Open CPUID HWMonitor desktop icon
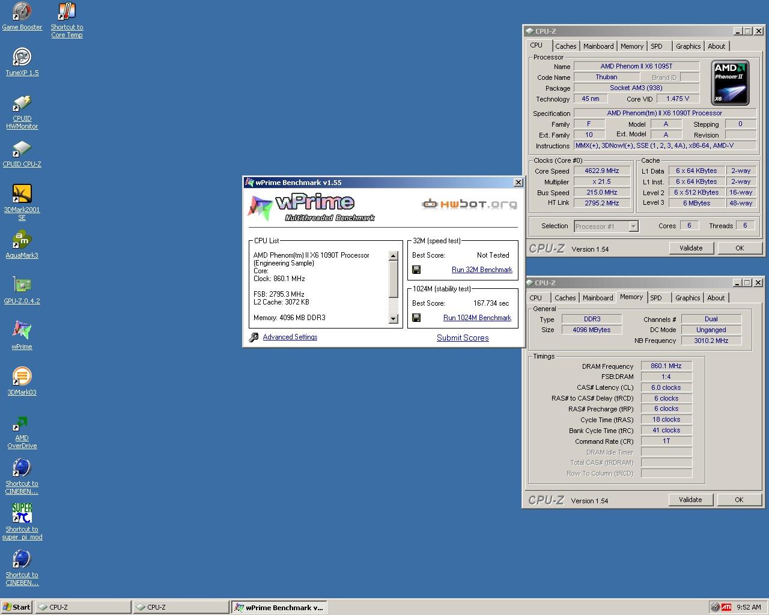This screenshot has width=769, height=615. 22,112
